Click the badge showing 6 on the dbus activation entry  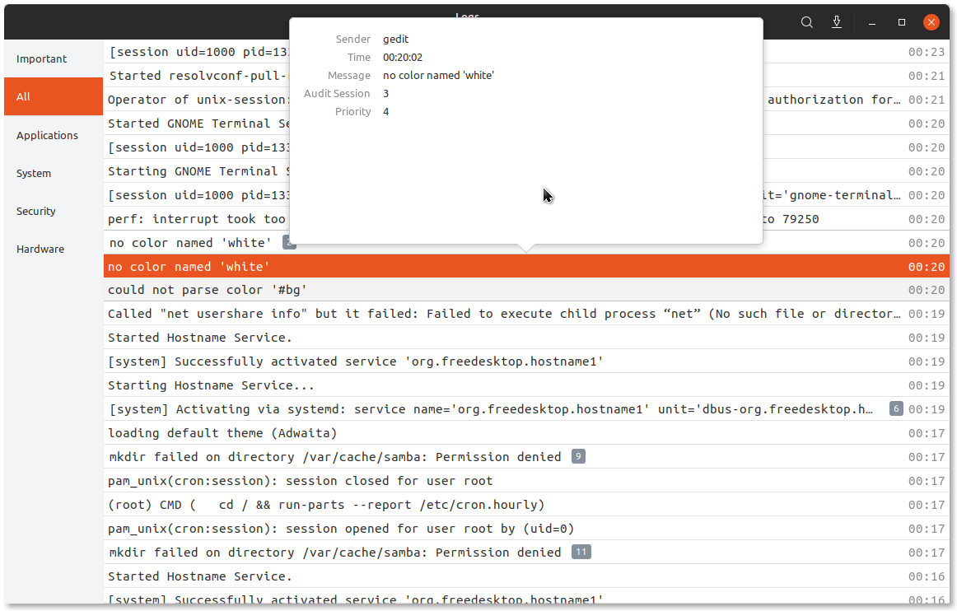(896, 408)
